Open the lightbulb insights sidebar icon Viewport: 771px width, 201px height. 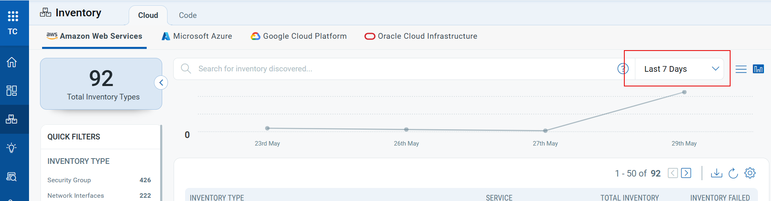12,148
